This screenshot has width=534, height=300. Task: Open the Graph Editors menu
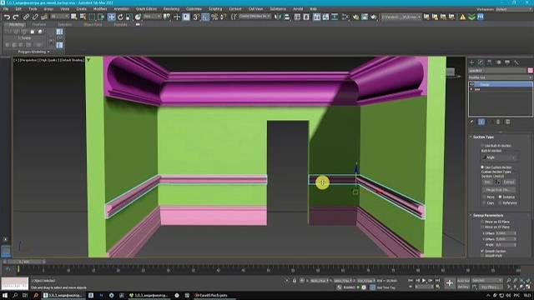pyautogui.click(x=147, y=9)
